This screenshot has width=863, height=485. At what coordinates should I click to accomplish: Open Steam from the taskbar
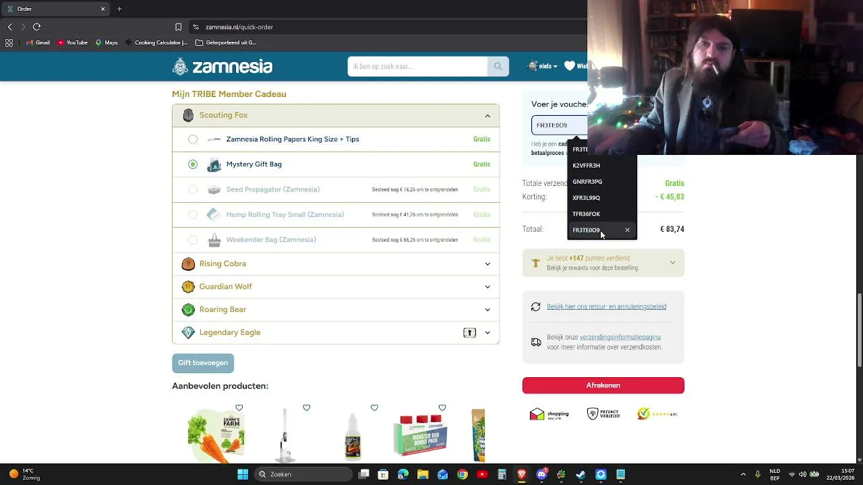(581, 474)
